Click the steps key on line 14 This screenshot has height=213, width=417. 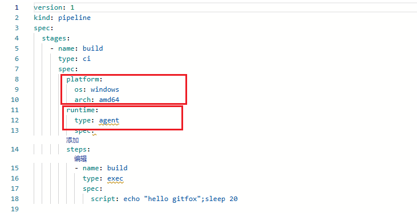tap(76, 149)
